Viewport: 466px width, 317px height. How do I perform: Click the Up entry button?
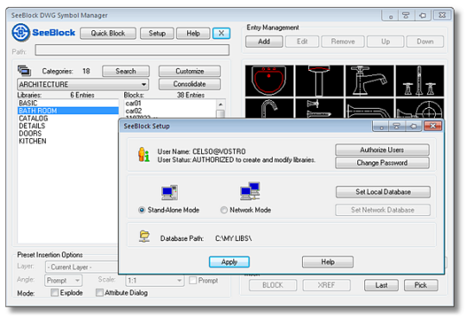pos(386,41)
